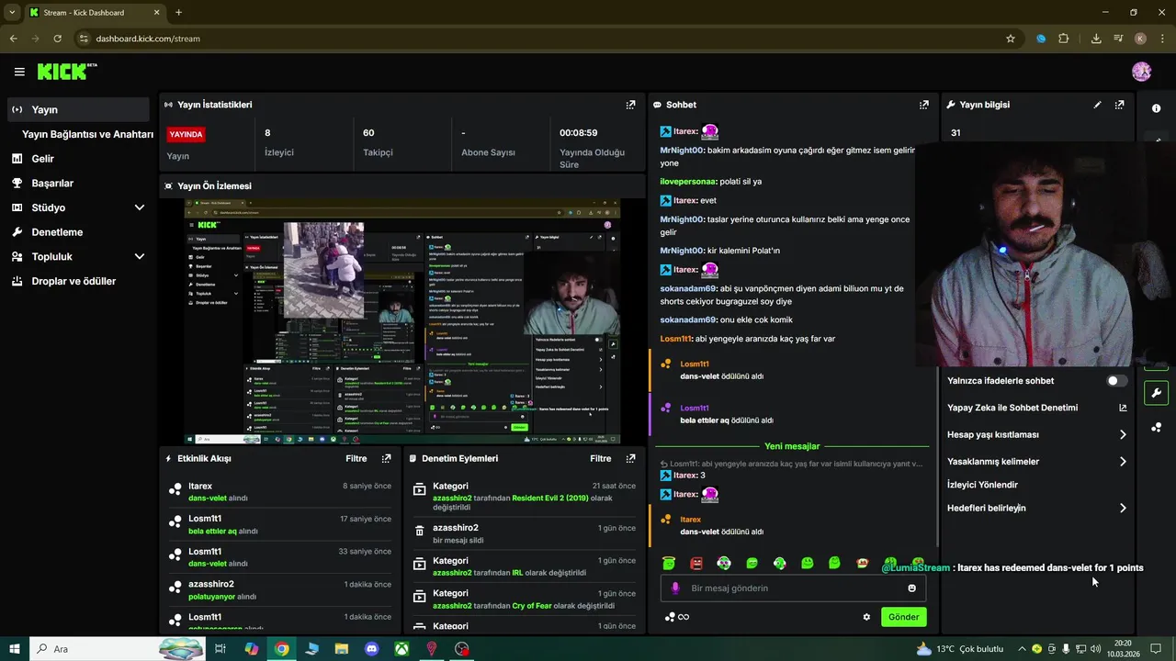The height and width of the screenshot is (661, 1176).
Task: Expand the Topluluk sidebar section
Action: click(140, 257)
